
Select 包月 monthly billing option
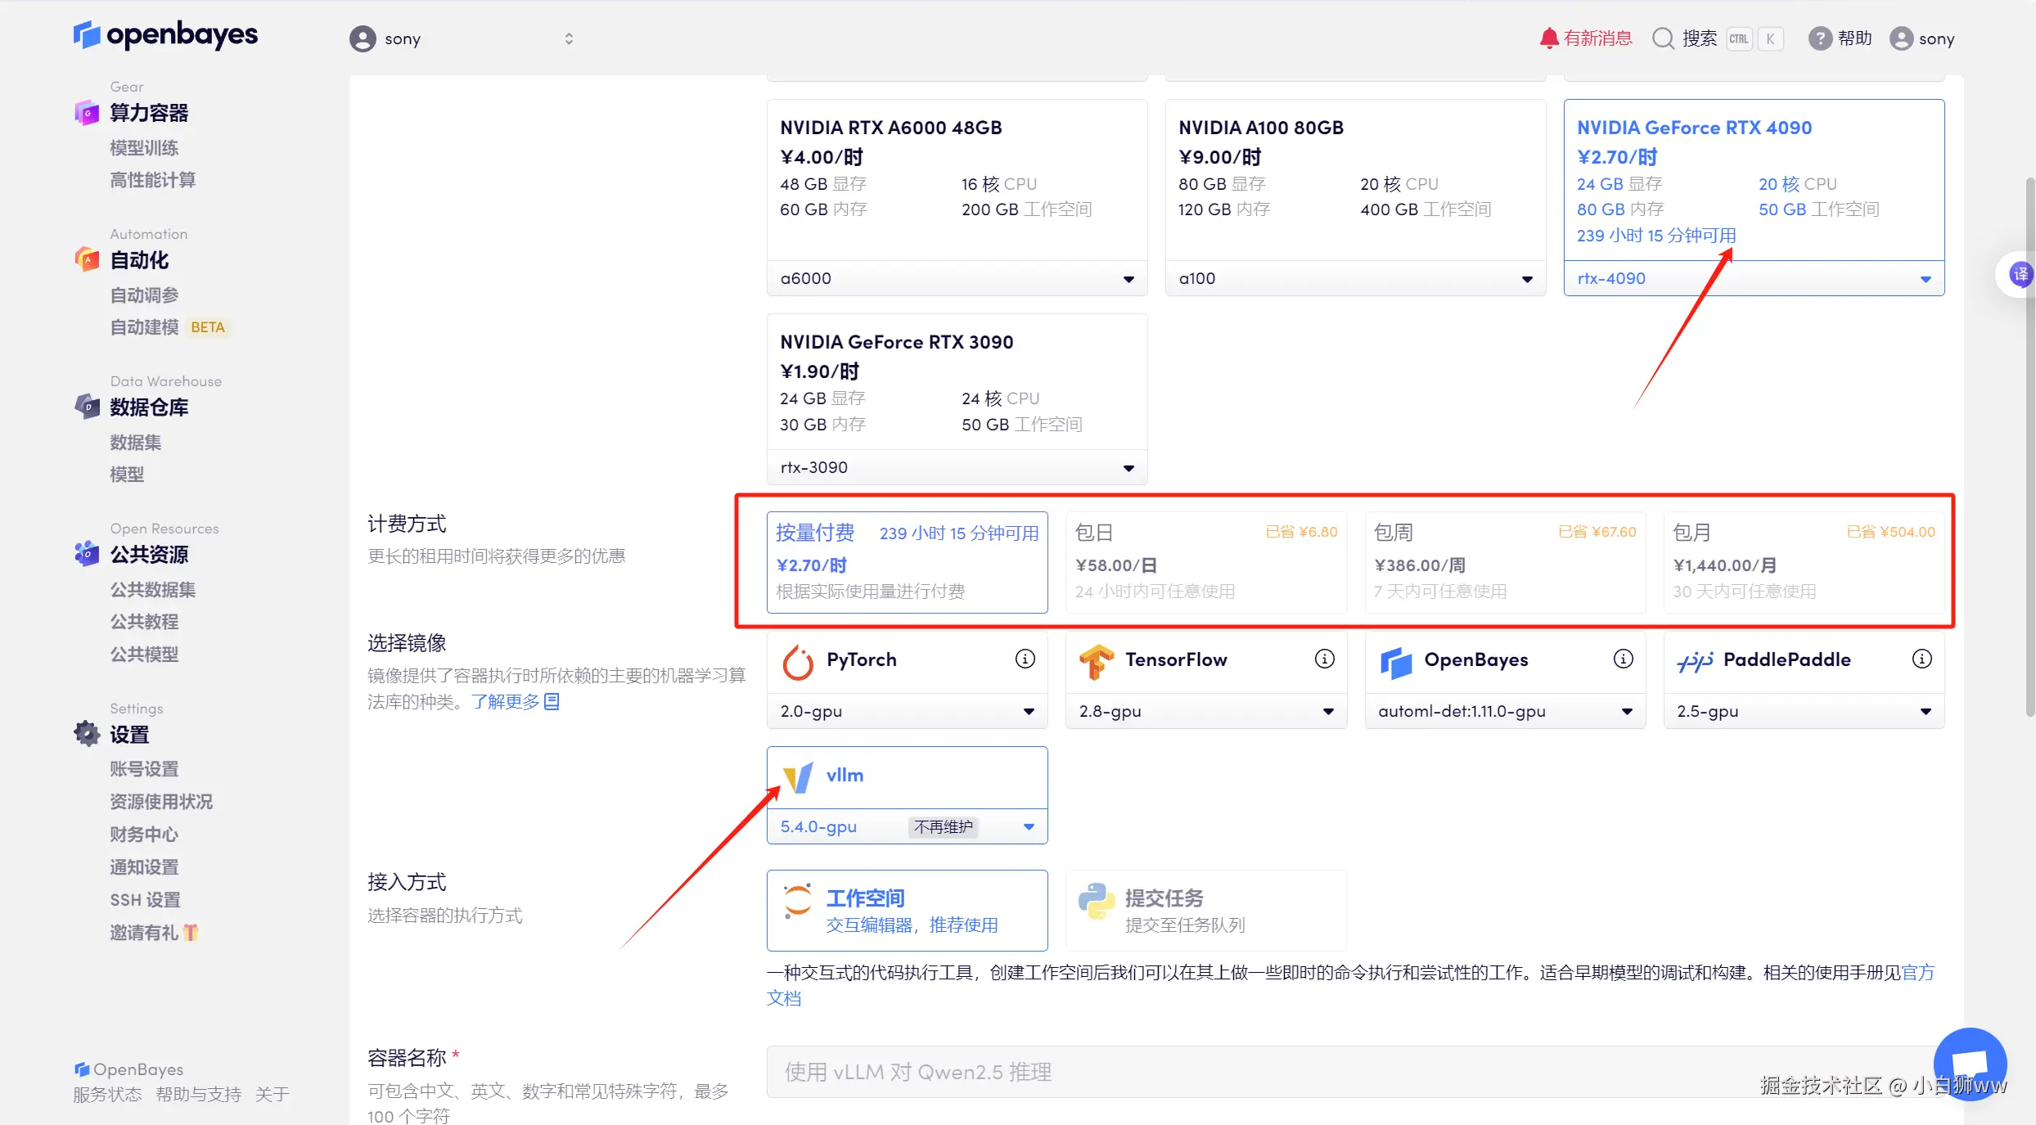click(x=1804, y=562)
